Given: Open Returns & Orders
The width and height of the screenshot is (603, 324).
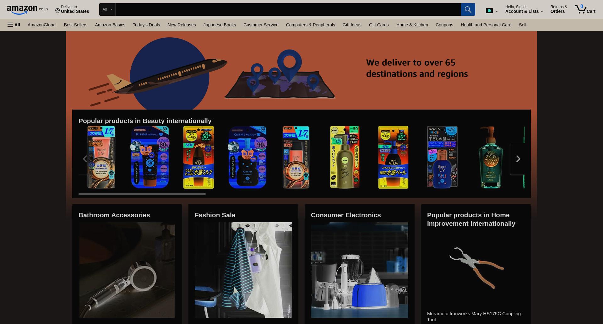Looking at the screenshot, I should (x=558, y=9).
